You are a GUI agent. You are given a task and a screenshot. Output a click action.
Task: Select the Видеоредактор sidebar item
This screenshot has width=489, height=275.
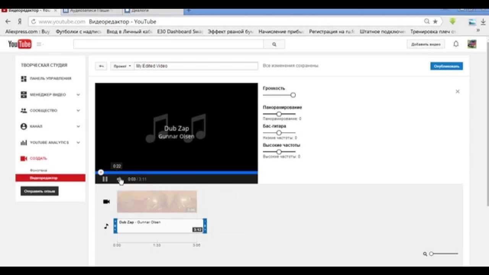pos(50,178)
